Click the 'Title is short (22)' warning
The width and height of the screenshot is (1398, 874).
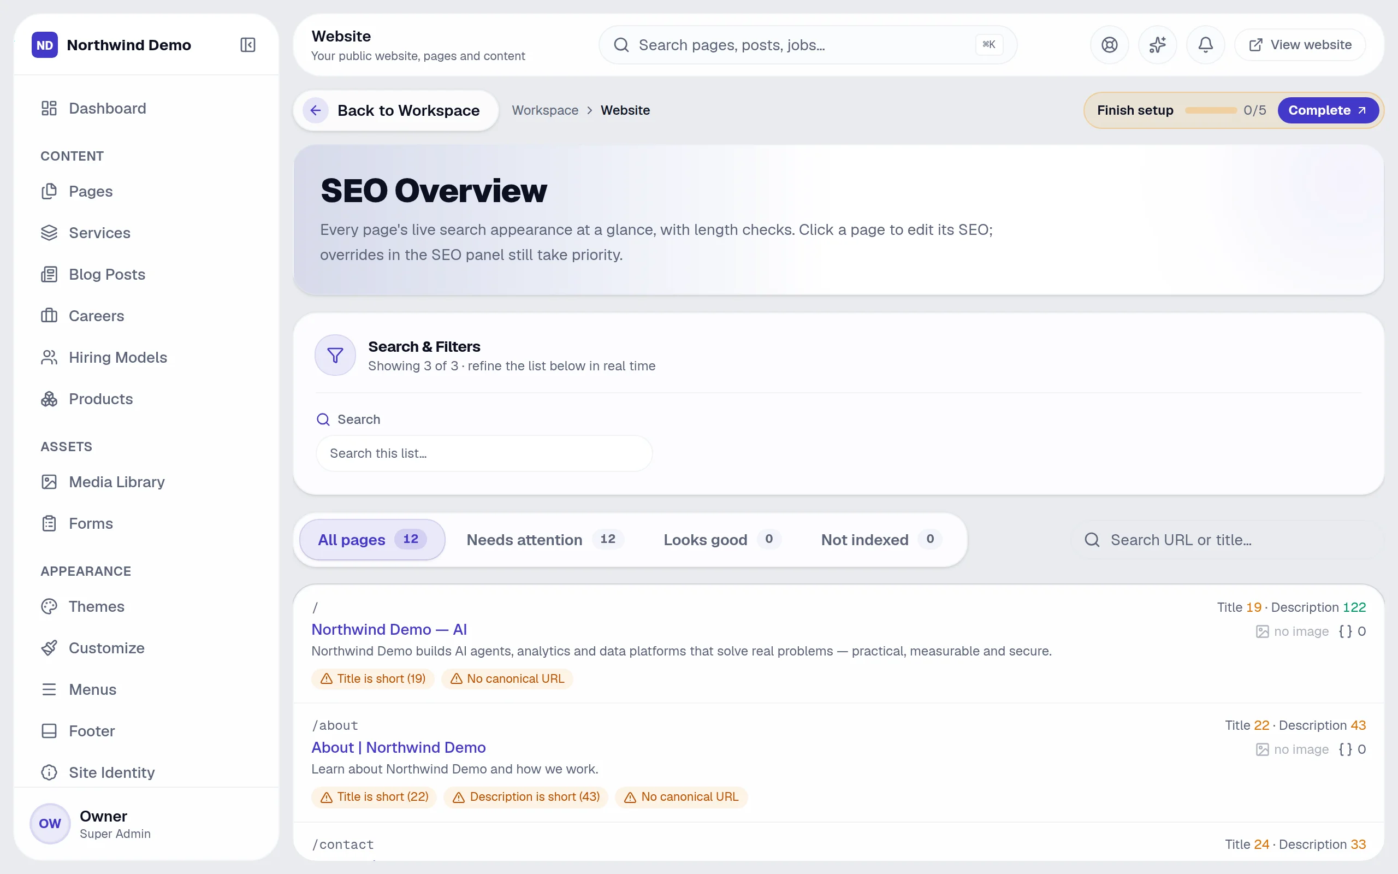374,796
